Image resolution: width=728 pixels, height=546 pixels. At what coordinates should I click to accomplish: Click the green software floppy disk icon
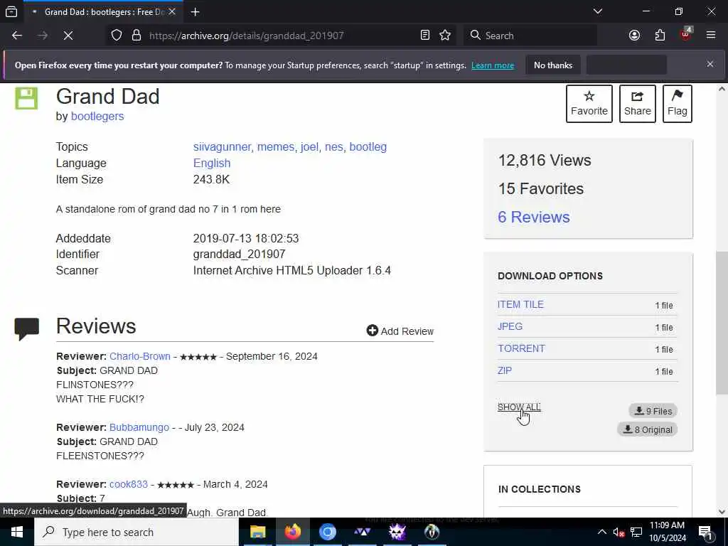pyautogui.click(x=26, y=98)
